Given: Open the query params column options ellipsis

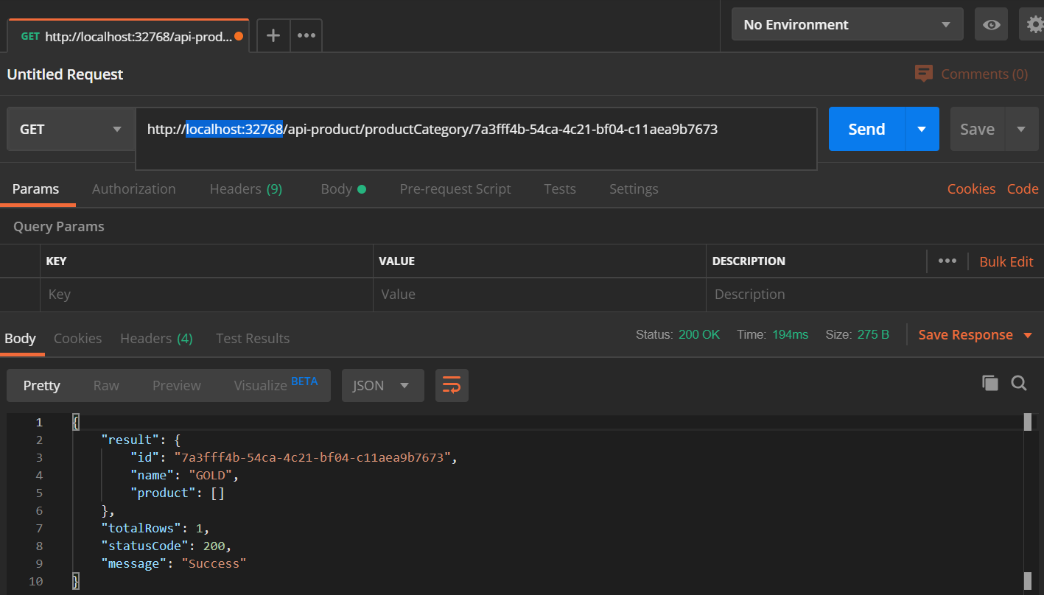Looking at the screenshot, I should point(947,261).
